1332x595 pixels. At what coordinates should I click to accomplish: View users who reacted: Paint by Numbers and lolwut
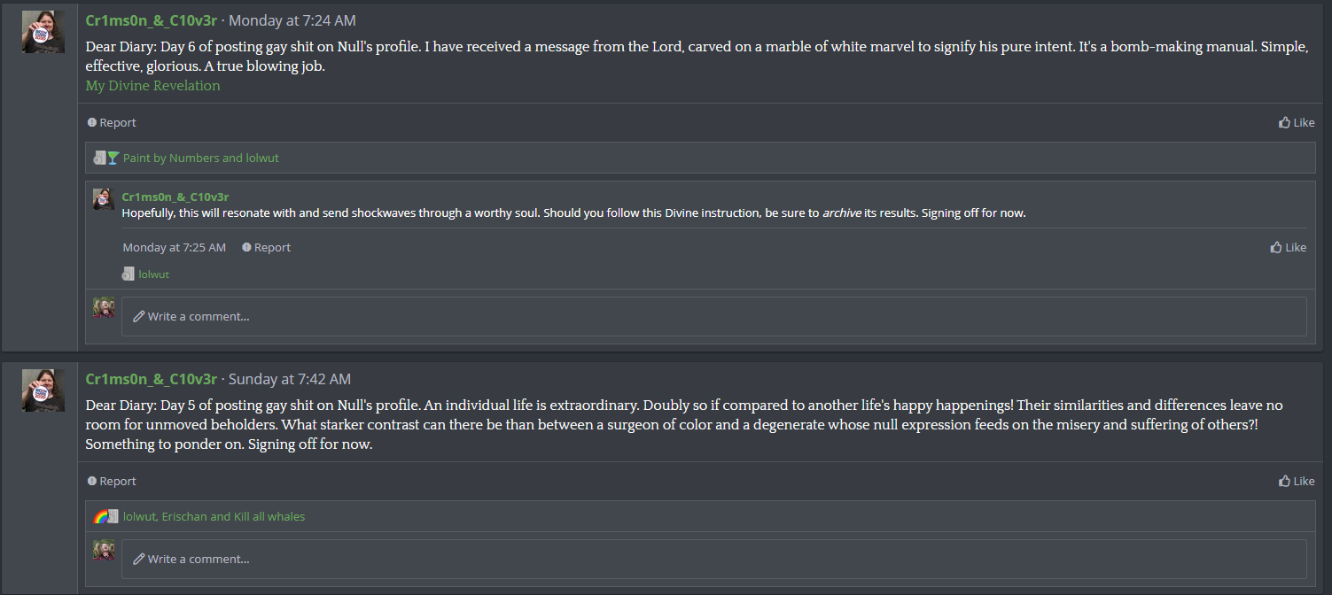coord(201,158)
